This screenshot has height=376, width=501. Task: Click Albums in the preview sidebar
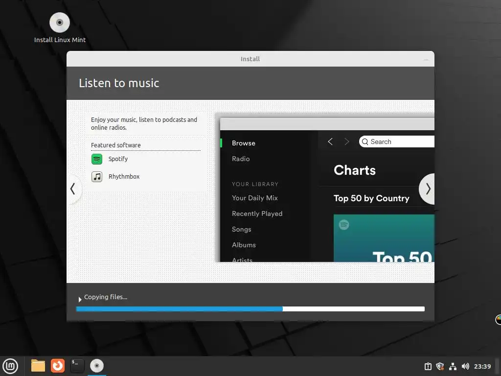(x=244, y=245)
